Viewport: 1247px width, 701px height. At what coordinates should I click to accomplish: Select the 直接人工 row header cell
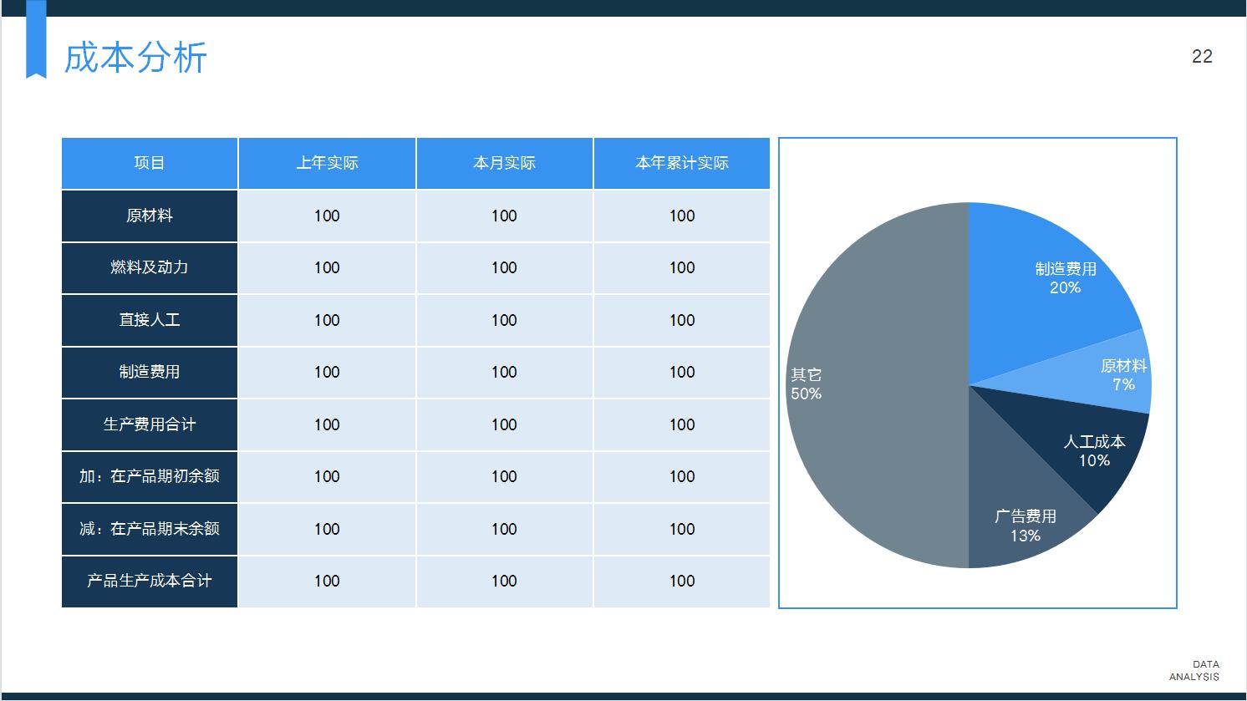pyautogui.click(x=149, y=320)
